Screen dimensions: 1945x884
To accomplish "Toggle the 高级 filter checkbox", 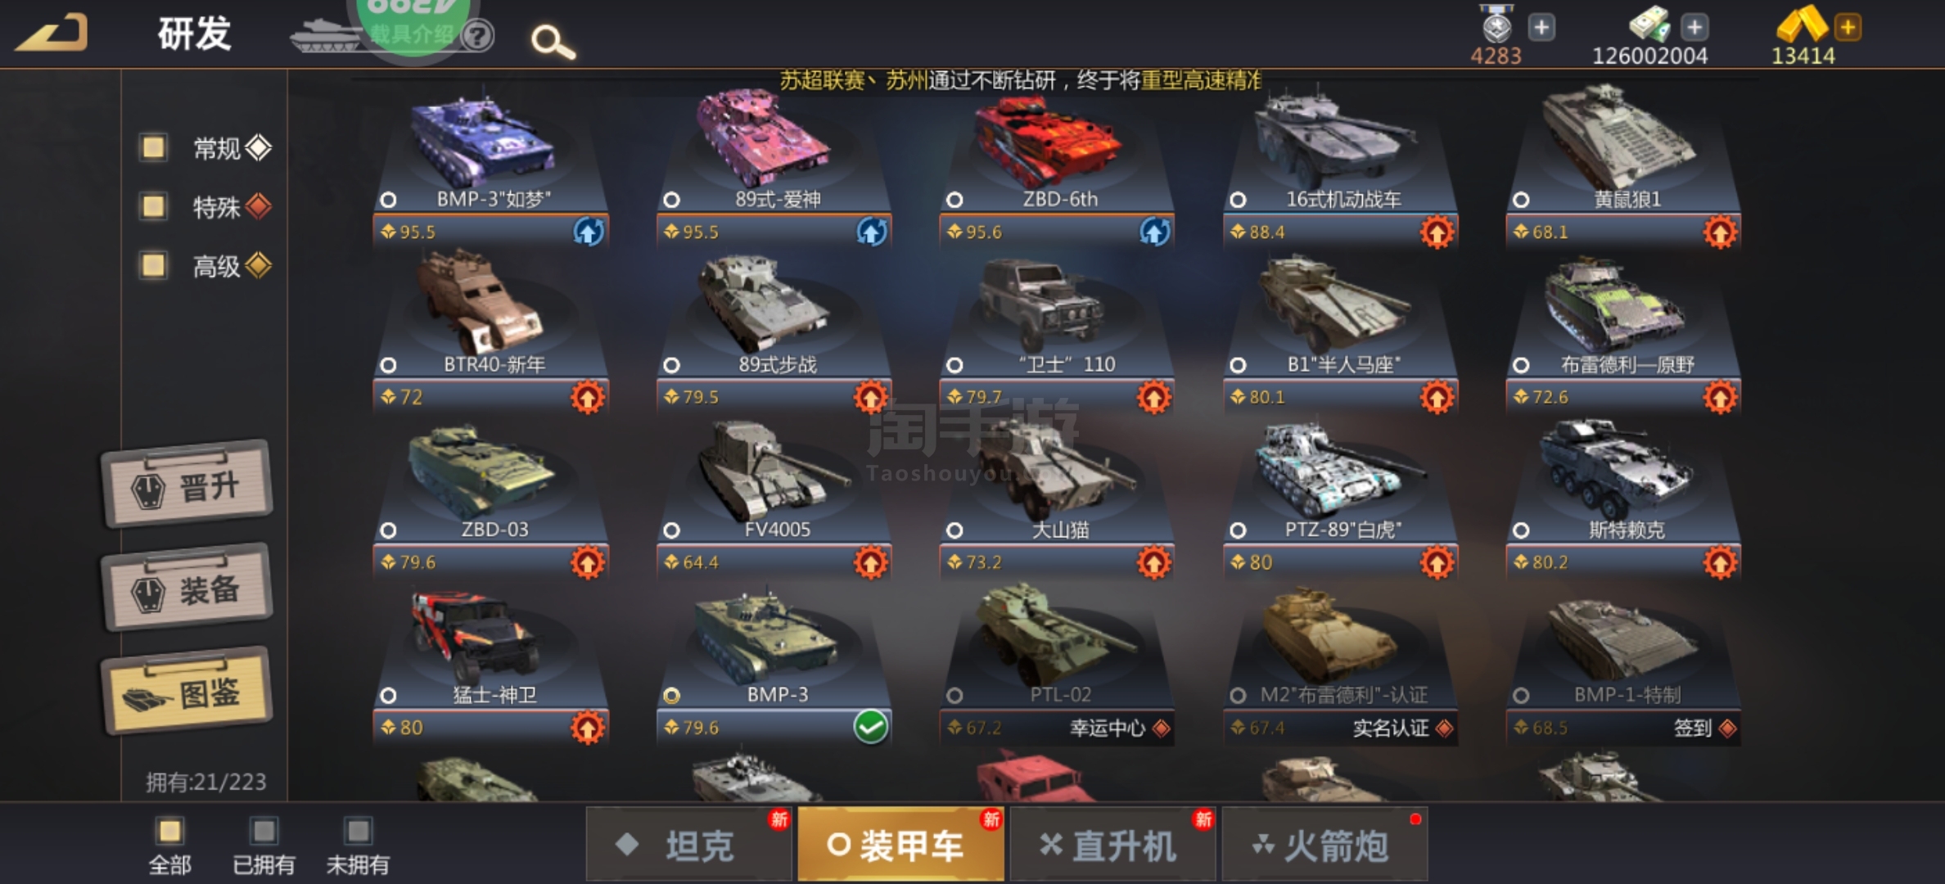I will 153,265.
